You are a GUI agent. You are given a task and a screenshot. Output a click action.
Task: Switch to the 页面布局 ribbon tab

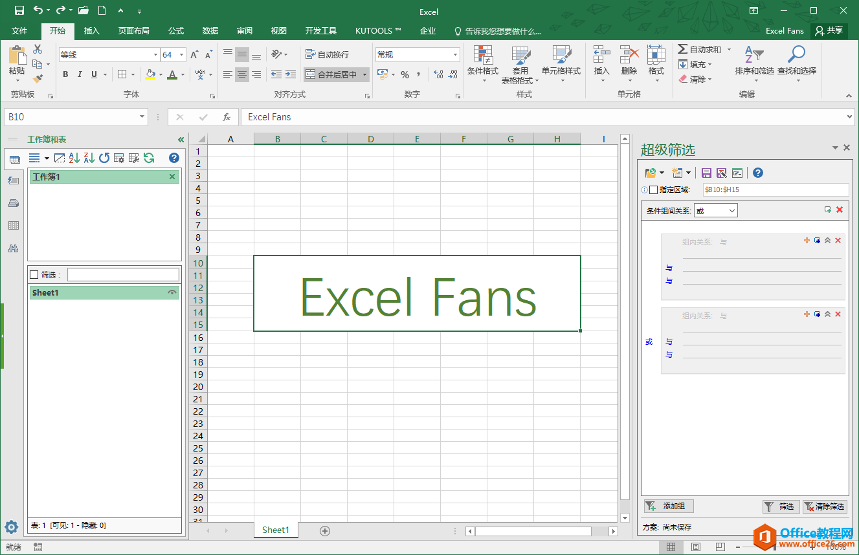[x=133, y=31]
